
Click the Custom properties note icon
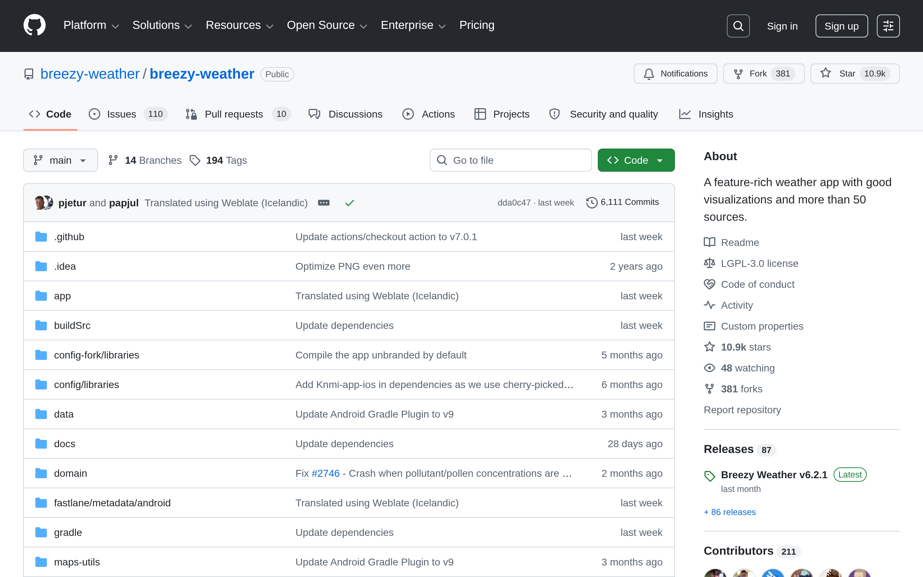pos(709,326)
